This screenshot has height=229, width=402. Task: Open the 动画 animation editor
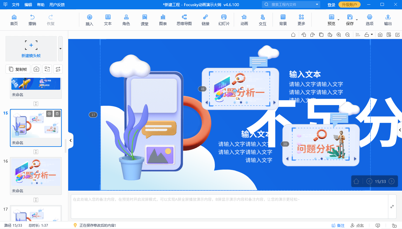pyautogui.click(x=244, y=20)
